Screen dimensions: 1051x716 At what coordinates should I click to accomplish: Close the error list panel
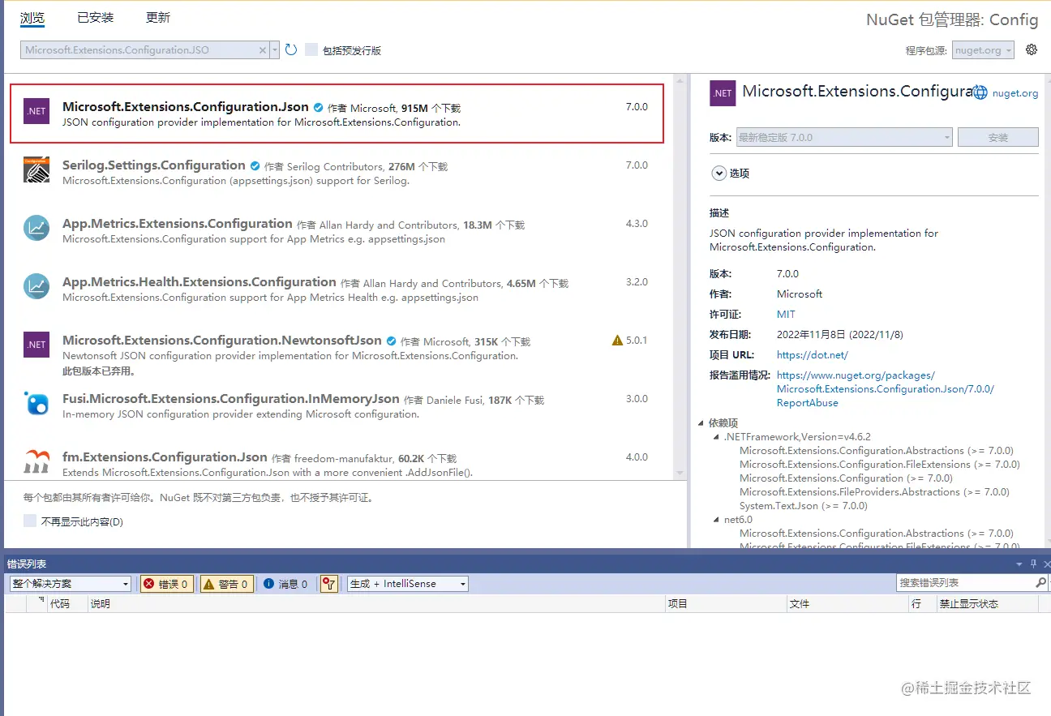coord(1046,564)
